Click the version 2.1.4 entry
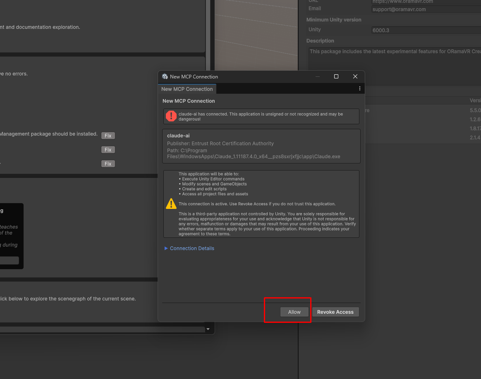The image size is (481, 379). tap(475, 138)
